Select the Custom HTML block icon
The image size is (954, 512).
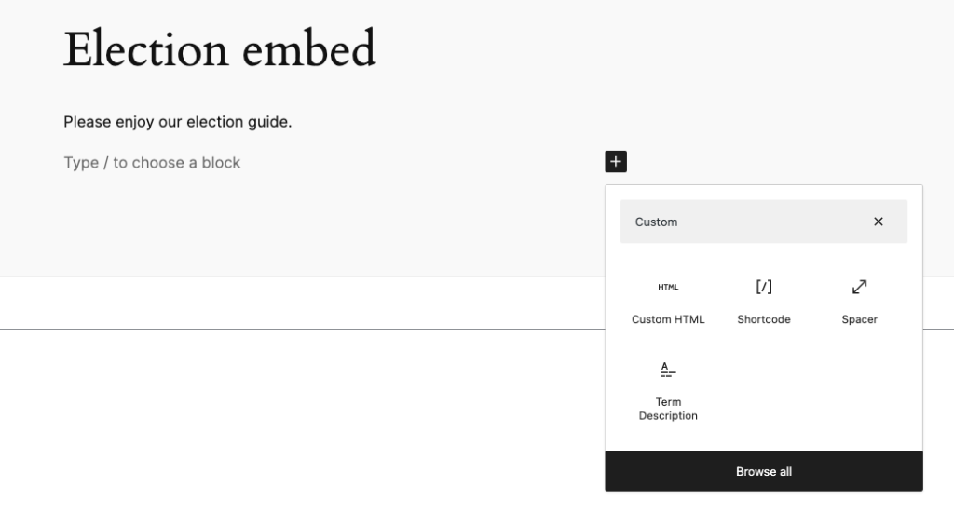coord(668,287)
